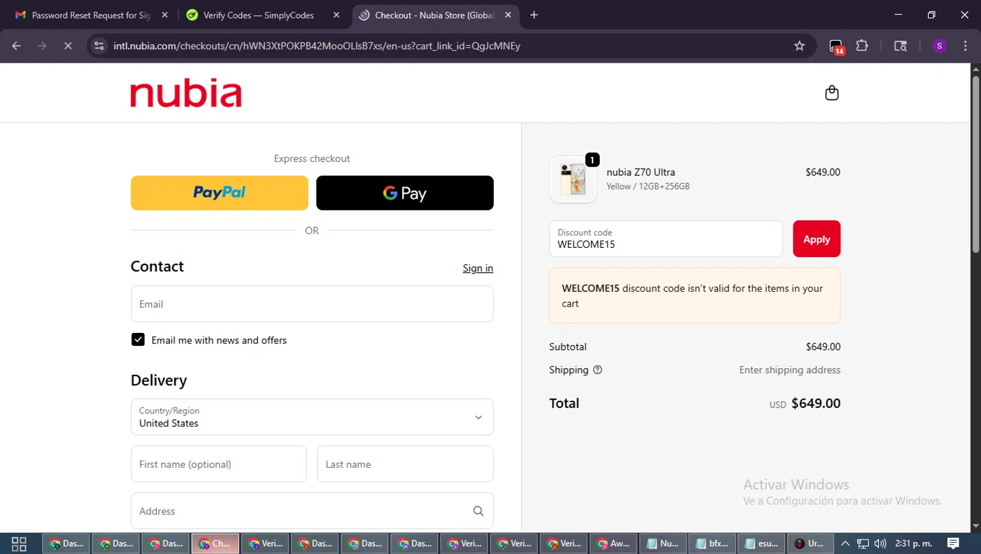Viewport: 981px width, 554px height.
Task: Click the Discount code field with WELCOME15
Action: [x=666, y=239]
